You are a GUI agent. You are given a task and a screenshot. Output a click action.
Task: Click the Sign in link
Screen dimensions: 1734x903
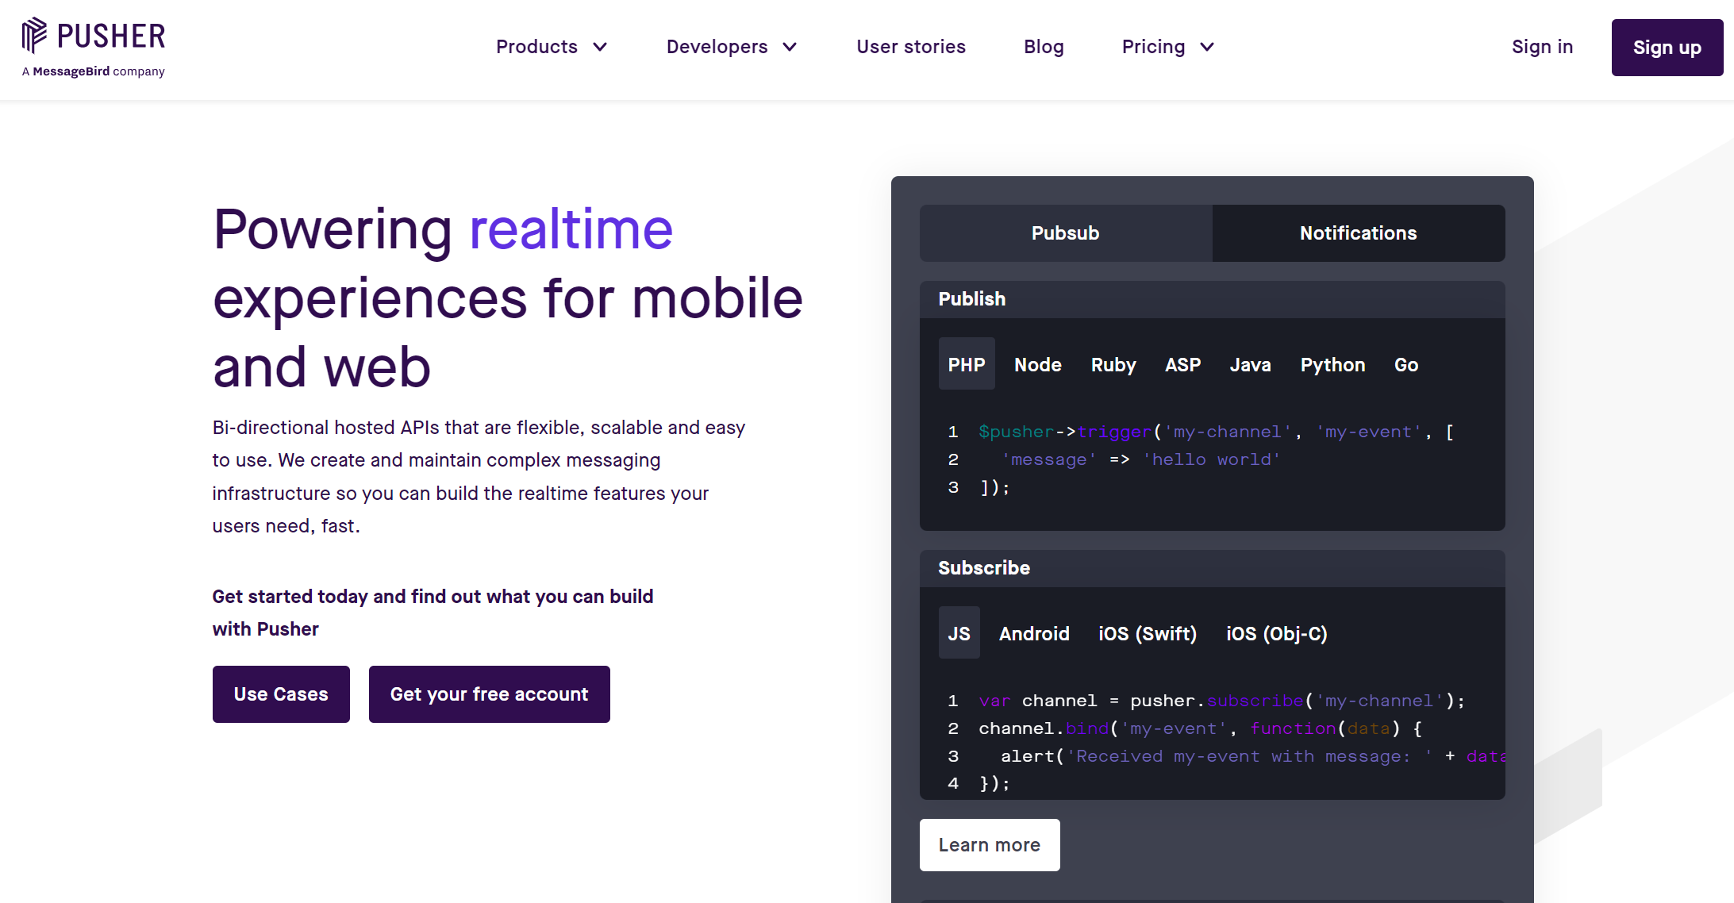(x=1542, y=47)
